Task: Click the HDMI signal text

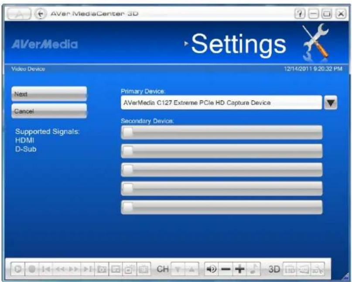Action: click(25, 141)
